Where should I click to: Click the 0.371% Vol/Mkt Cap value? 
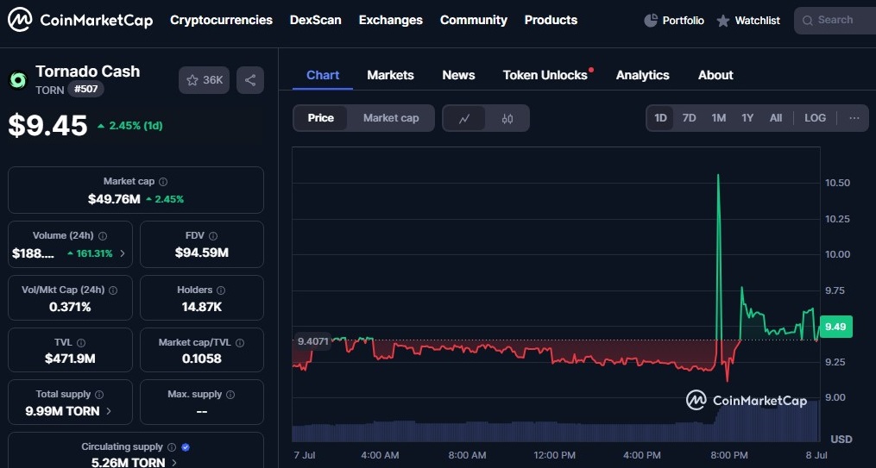point(70,307)
